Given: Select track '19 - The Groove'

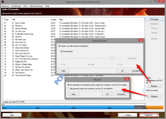Looking at the screenshot, I should (x=18, y=73).
